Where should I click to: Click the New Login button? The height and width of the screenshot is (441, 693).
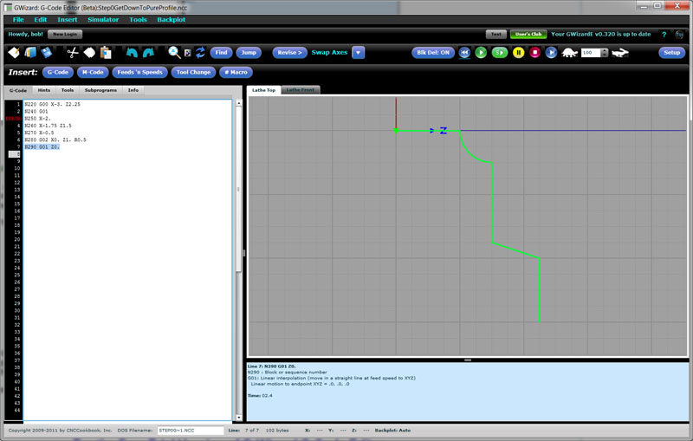65,34
